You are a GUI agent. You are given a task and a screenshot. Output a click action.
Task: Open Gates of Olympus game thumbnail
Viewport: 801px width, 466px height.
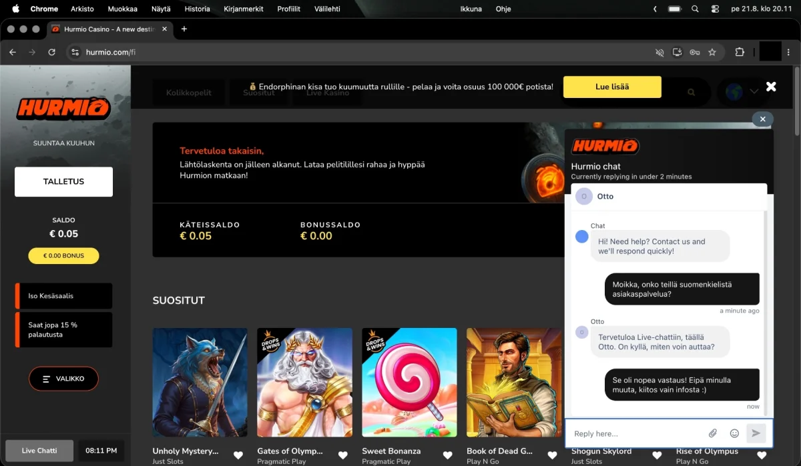(304, 383)
